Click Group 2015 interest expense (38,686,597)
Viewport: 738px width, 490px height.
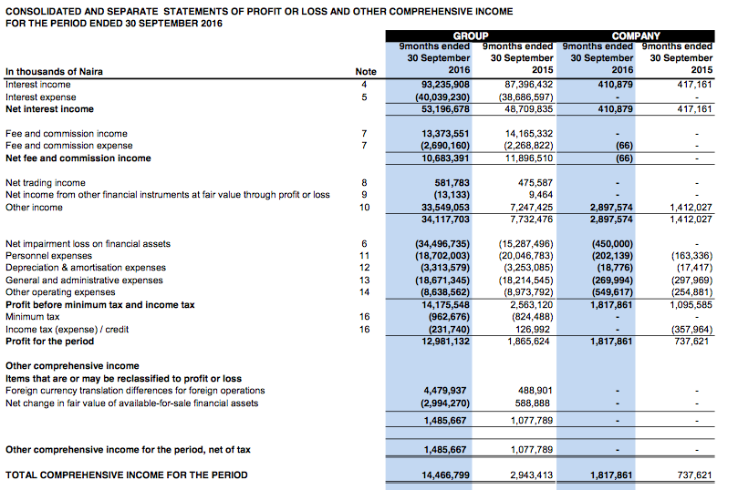click(525, 97)
